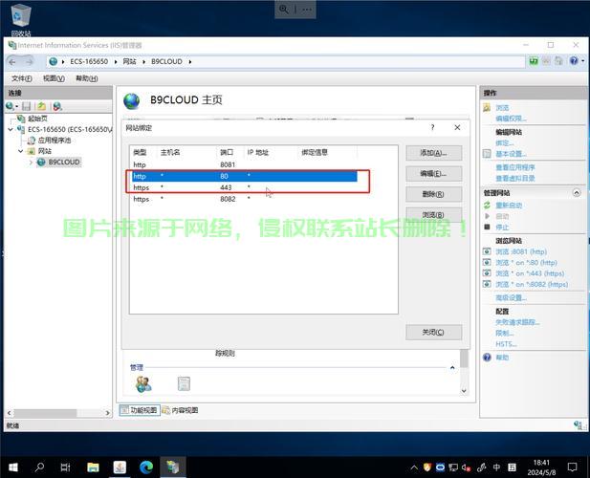The height and width of the screenshot is (478, 590).
Task: Click the 编辑(E)... button
Action: point(433,174)
